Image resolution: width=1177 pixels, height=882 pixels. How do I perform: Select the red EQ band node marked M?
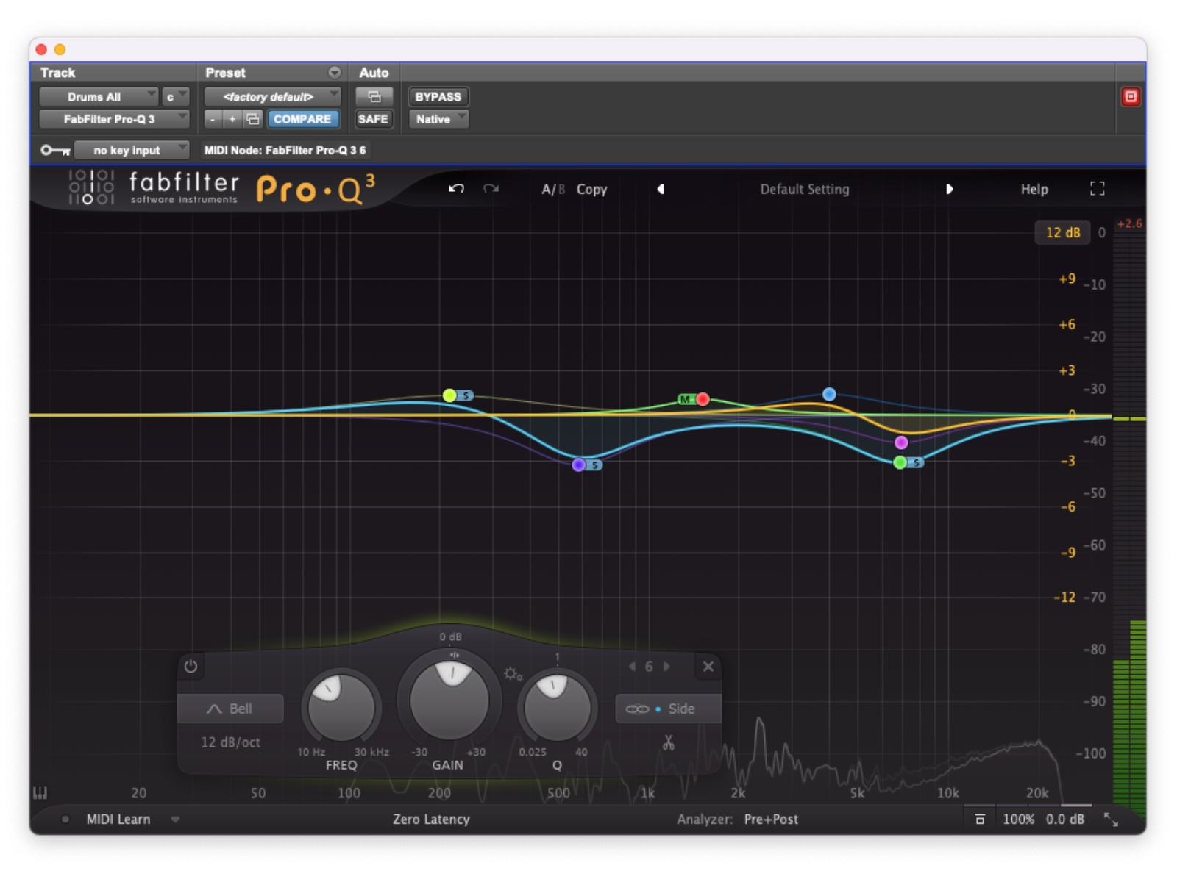pos(703,399)
